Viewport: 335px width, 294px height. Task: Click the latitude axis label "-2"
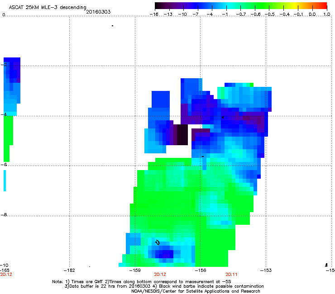coord(4,65)
